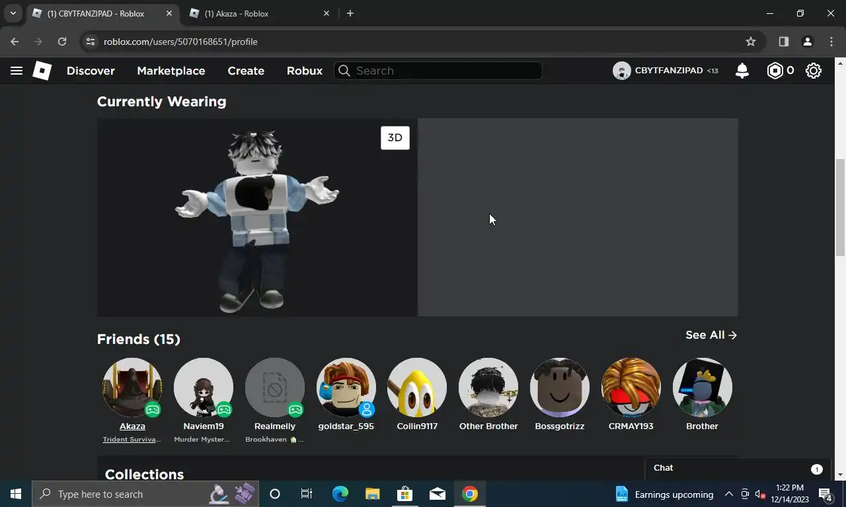This screenshot has width=846, height=507.
Task: Go back to the previous page
Action: [x=15, y=42]
